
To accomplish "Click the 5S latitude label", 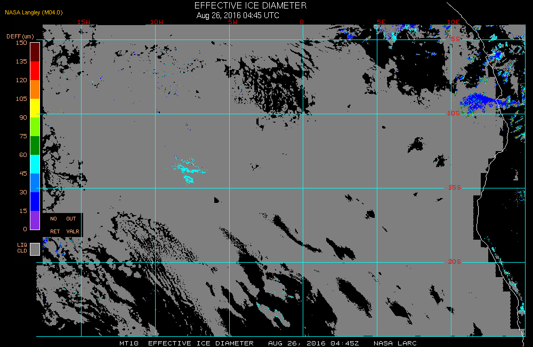I will (456, 39).
